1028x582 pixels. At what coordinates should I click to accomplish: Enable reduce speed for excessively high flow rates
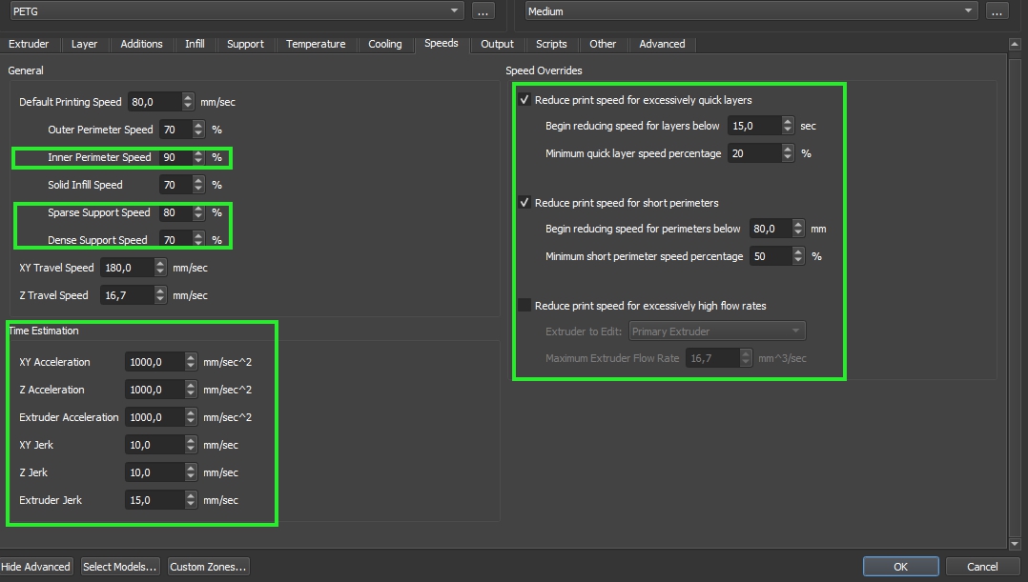pos(524,306)
